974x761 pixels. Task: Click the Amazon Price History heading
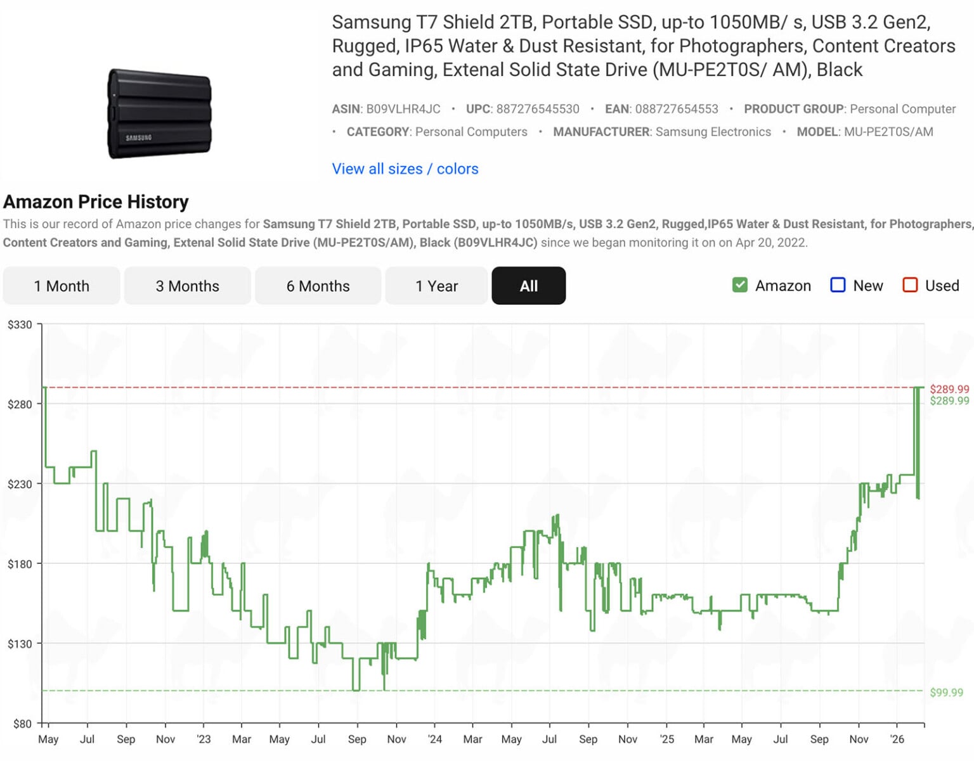[96, 201]
